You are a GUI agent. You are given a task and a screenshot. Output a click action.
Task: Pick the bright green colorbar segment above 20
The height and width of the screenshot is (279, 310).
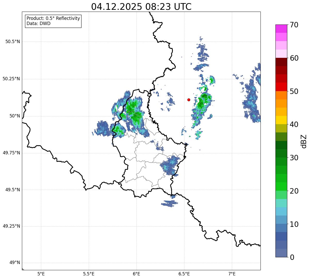click(x=281, y=187)
